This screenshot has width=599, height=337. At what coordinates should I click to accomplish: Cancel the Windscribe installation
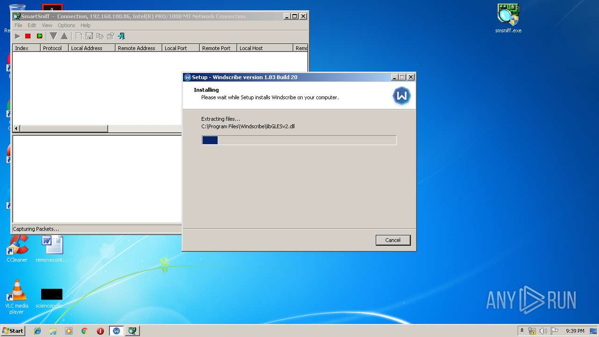tap(393, 240)
